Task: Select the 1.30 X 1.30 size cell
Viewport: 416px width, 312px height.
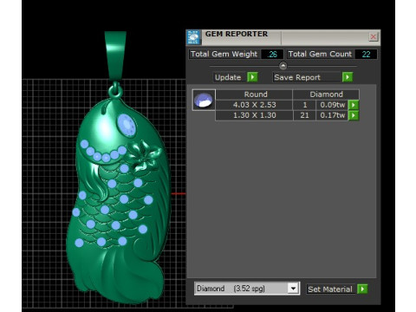Action: point(254,115)
